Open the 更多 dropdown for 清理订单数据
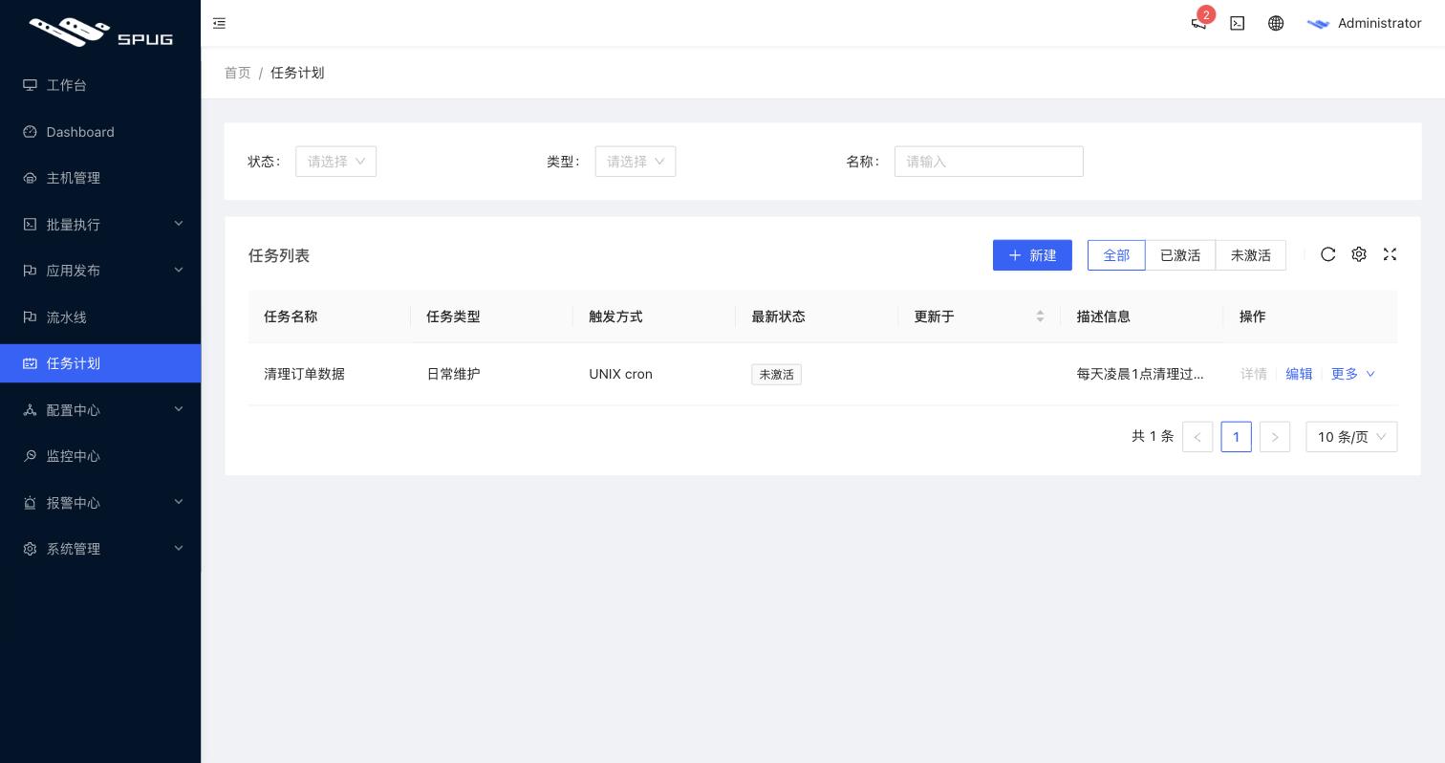Screen dimensions: 1445x763 (x=1352, y=374)
